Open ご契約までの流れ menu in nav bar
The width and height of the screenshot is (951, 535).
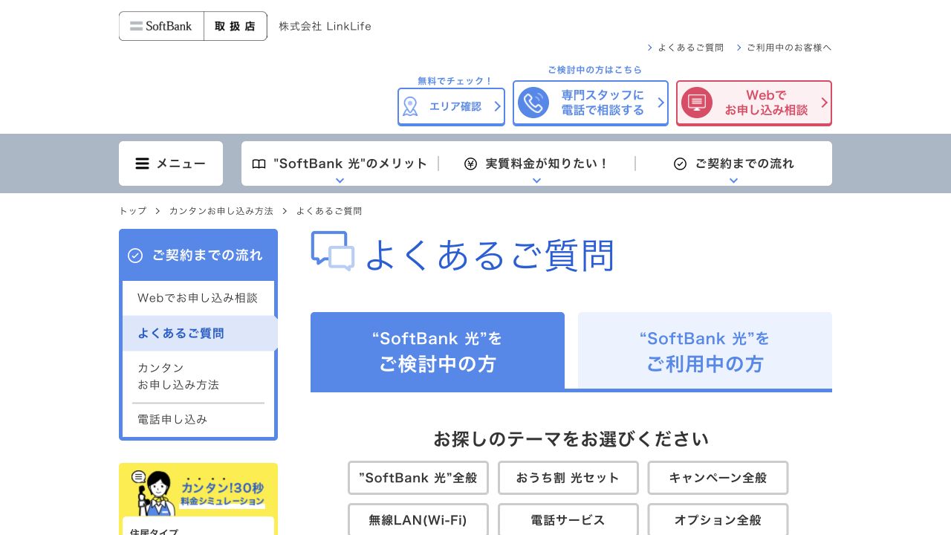tap(733, 163)
